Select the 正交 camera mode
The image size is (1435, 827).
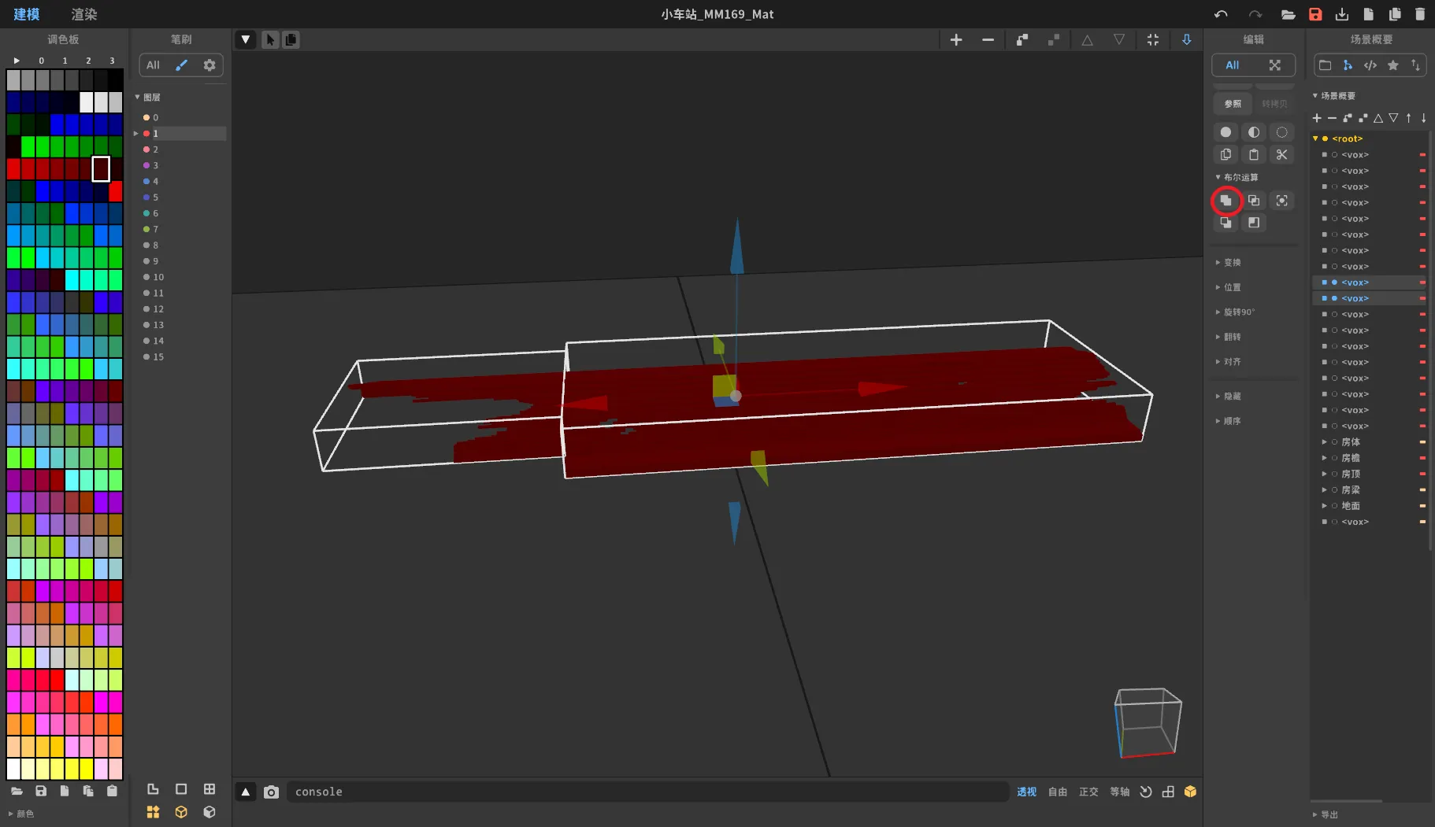pyautogui.click(x=1088, y=792)
